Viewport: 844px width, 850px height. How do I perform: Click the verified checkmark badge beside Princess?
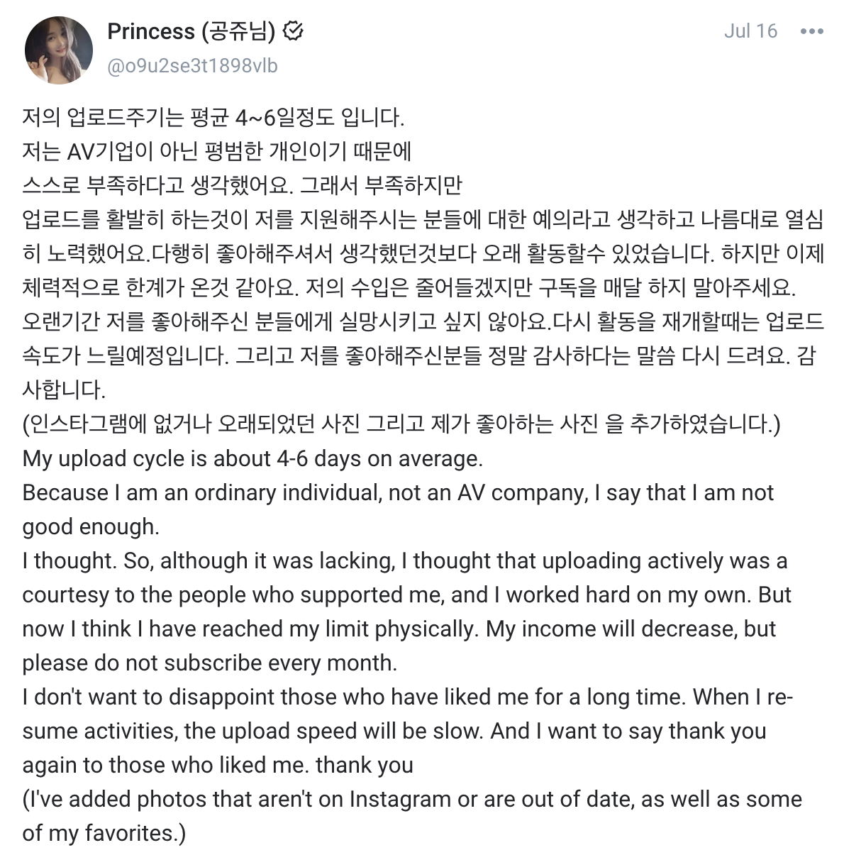coord(293,31)
